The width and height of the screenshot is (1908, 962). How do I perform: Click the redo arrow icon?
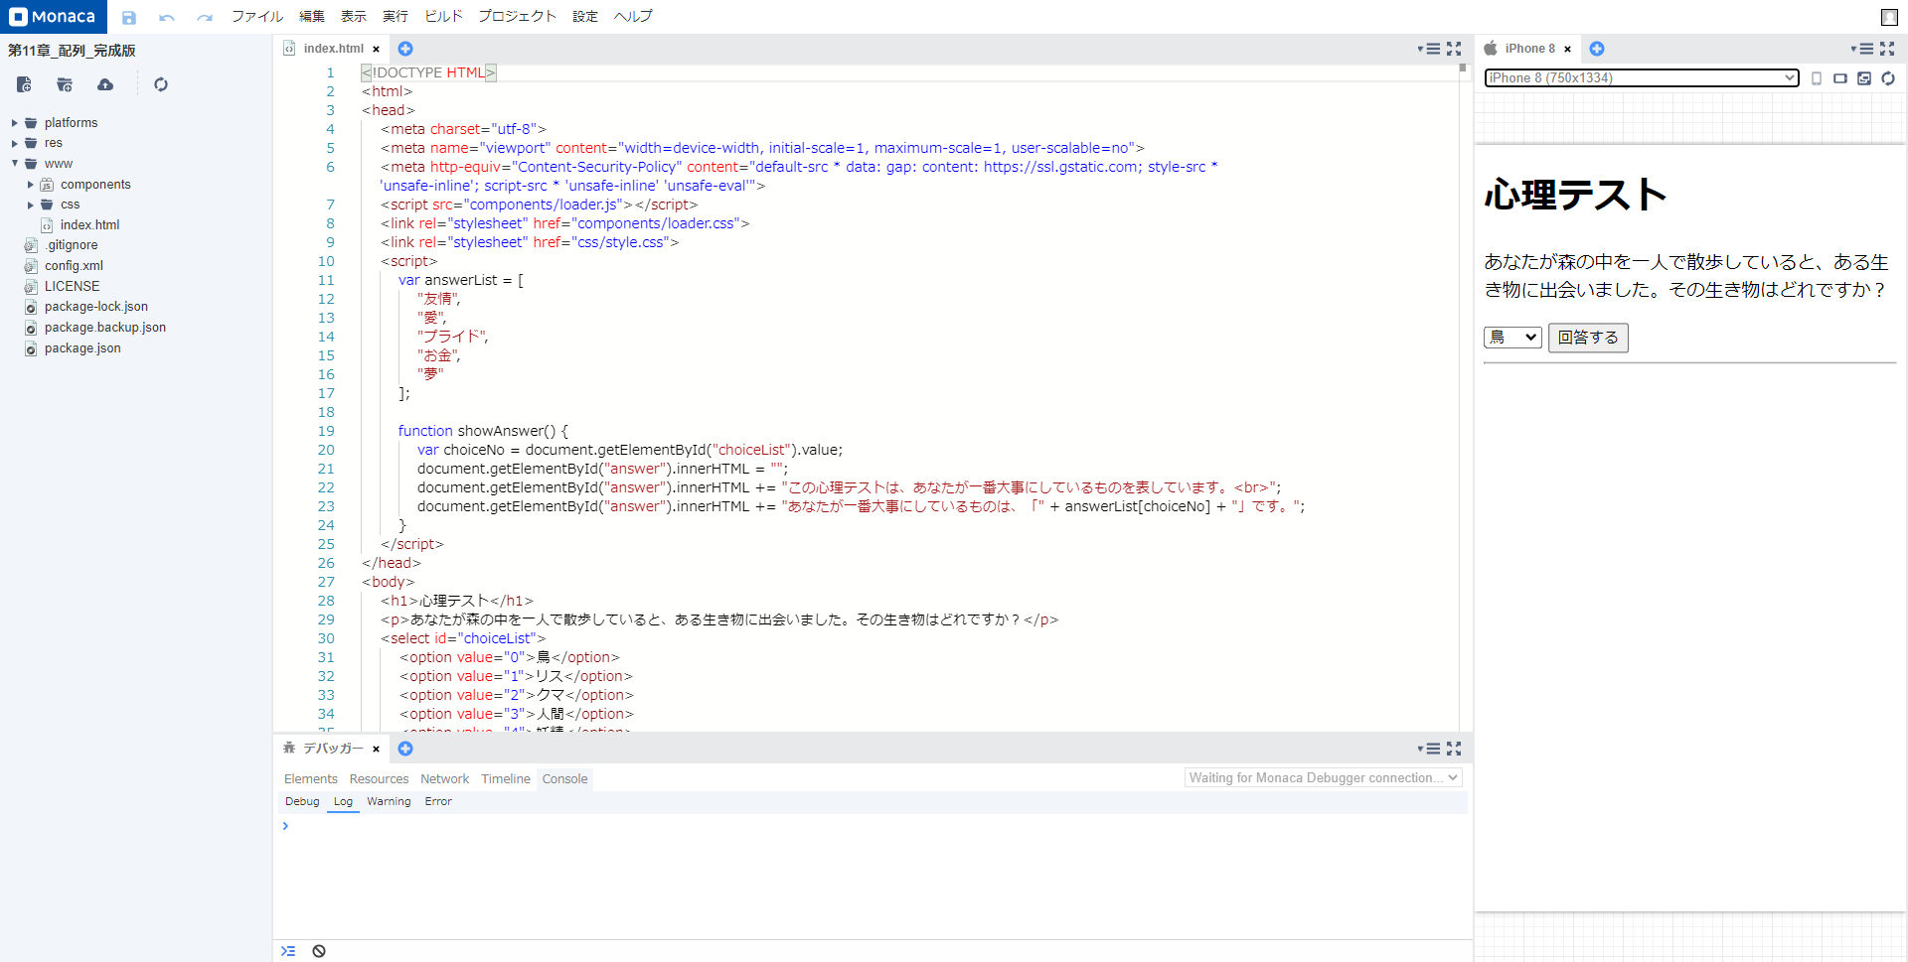click(x=205, y=17)
